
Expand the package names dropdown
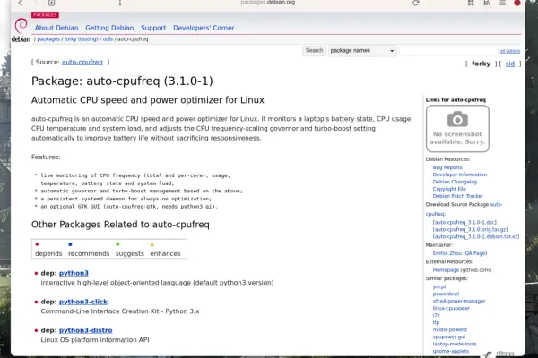362,51
